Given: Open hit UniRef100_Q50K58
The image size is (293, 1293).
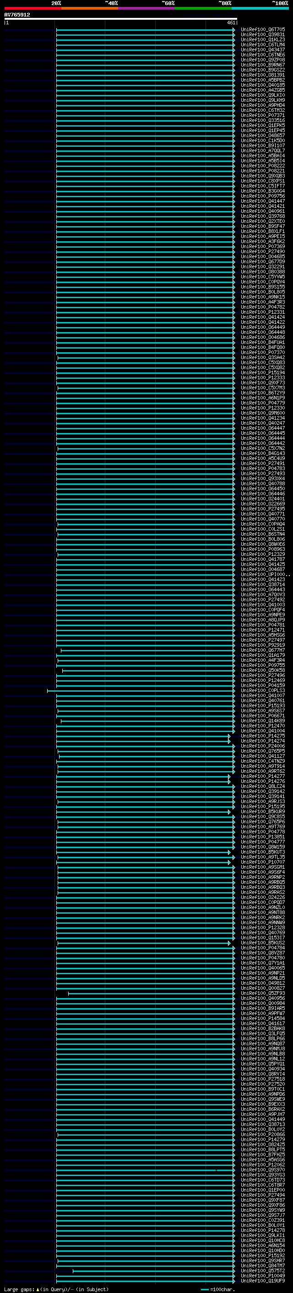Looking at the screenshot, I should 262,671.
